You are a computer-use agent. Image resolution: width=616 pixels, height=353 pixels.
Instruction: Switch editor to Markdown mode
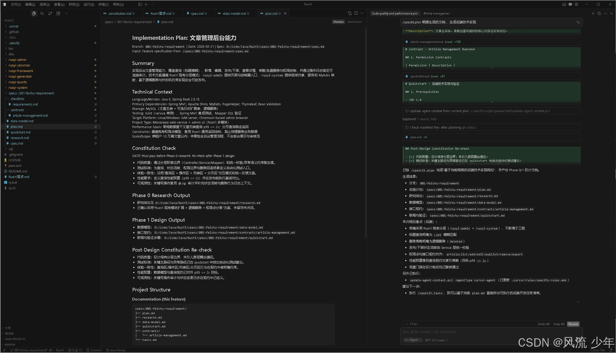coord(354,22)
